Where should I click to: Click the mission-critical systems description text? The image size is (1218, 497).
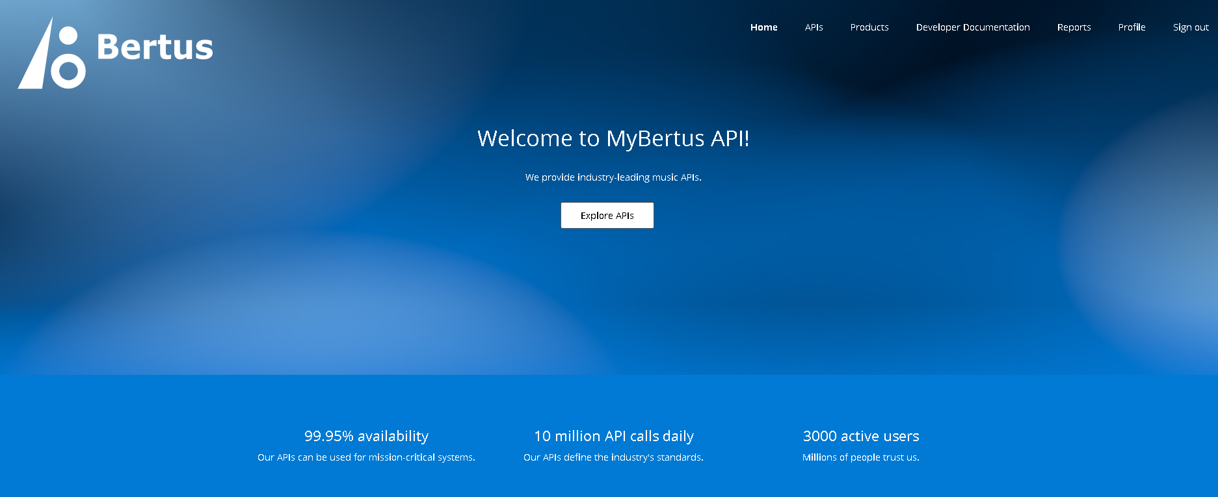point(366,457)
